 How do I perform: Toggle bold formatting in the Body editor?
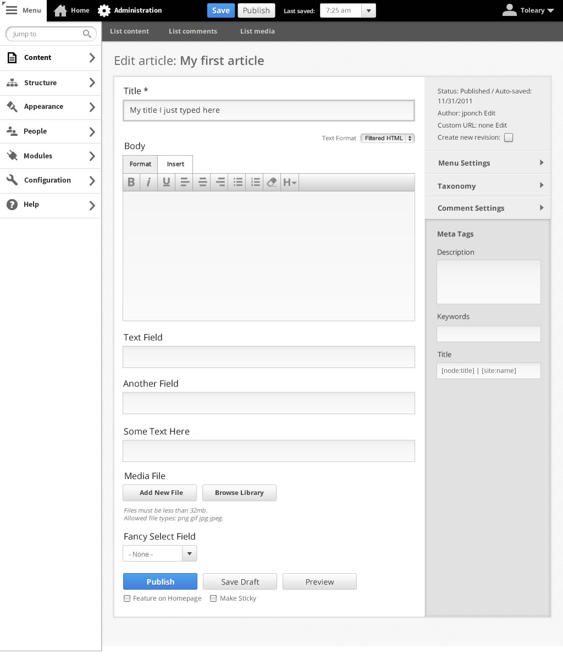(131, 183)
